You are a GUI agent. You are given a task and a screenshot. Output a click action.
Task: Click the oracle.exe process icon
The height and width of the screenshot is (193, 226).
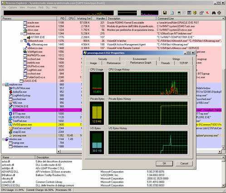pos(25,23)
